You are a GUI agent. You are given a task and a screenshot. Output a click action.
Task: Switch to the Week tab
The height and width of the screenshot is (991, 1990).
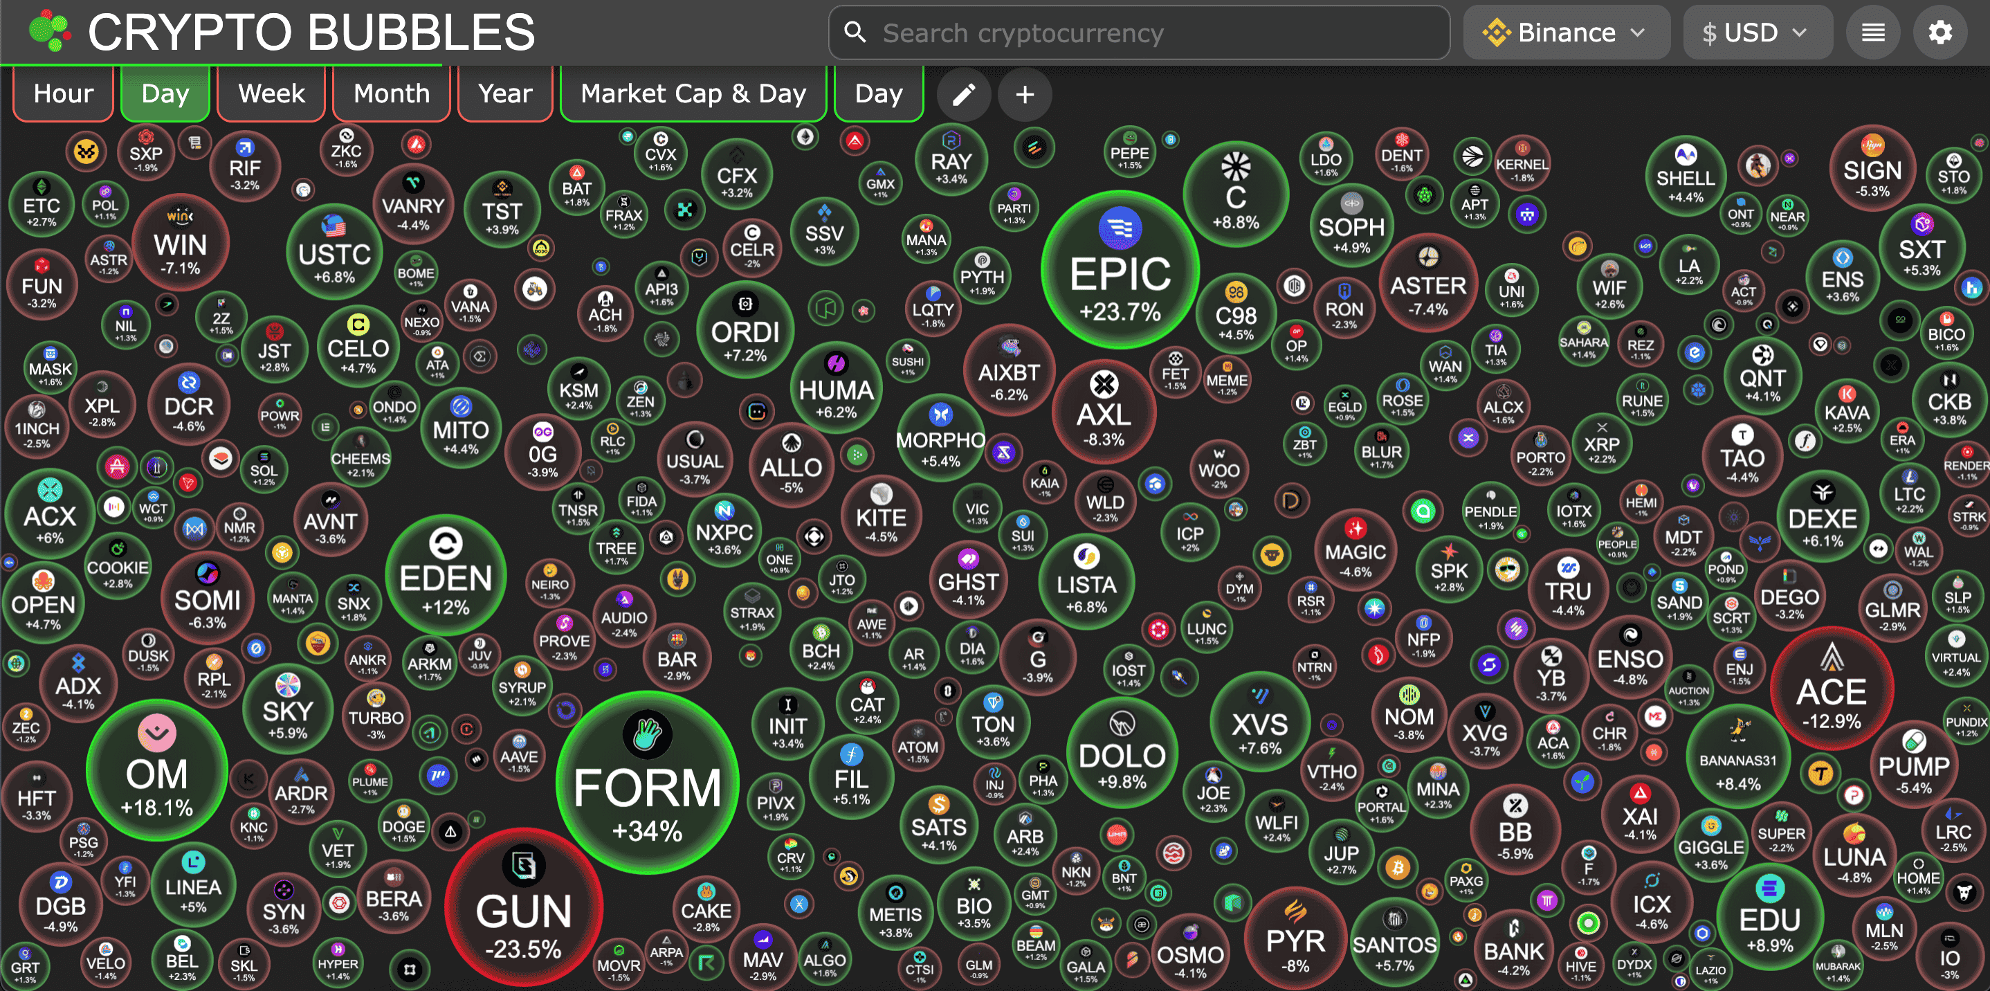pos(271,93)
